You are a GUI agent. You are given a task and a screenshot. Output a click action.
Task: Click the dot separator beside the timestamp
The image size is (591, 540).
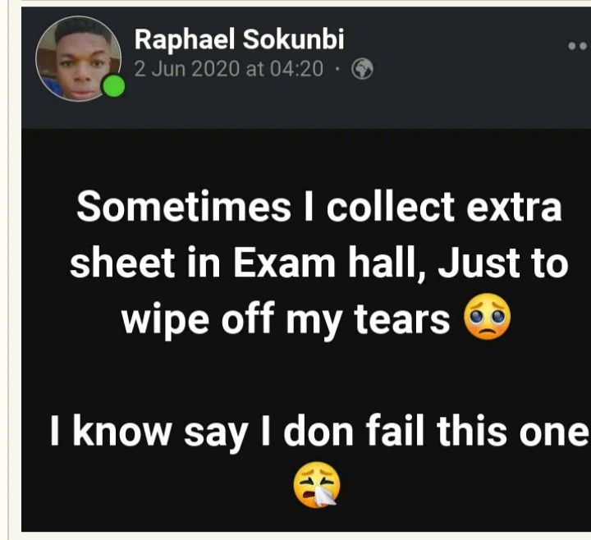[x=337, y=69]
